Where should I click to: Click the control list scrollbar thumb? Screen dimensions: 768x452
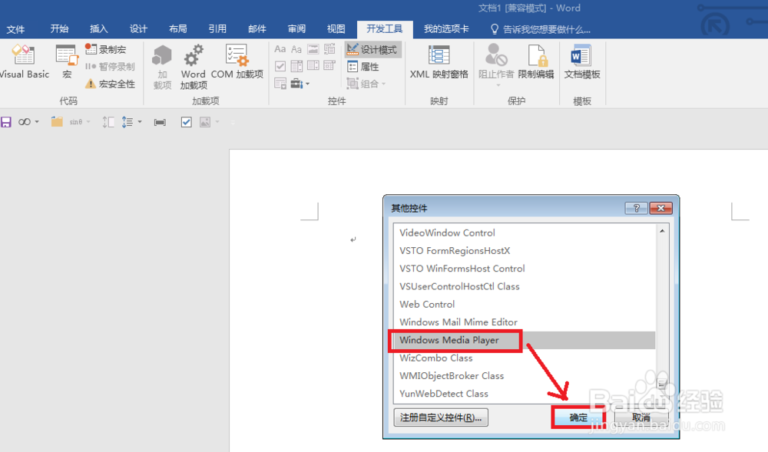pyautogui.click(x=662, y=383)
